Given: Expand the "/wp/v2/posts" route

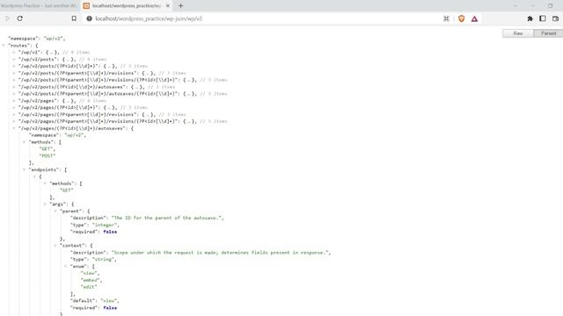Looking at the screenshot, I should [x=14, y=59].
